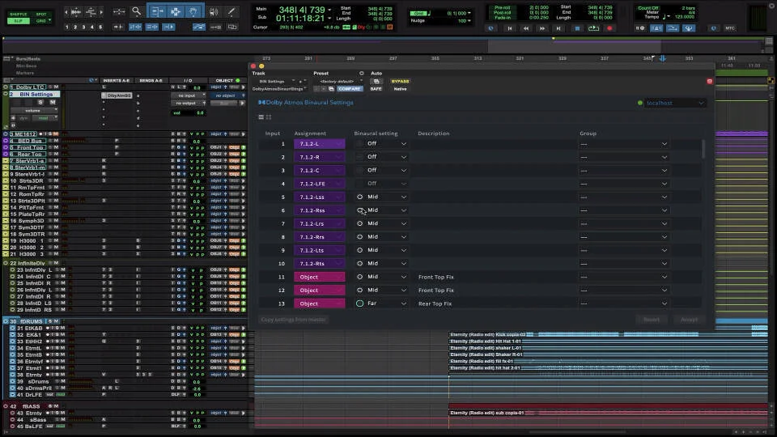This screenshot has width=777, height=437.
Task: Click the Accept button
Action: [690, 320]
